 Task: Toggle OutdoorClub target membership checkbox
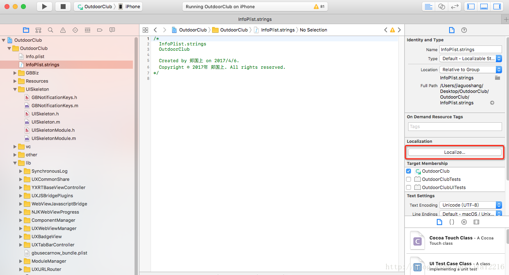(x=409, y=171)
